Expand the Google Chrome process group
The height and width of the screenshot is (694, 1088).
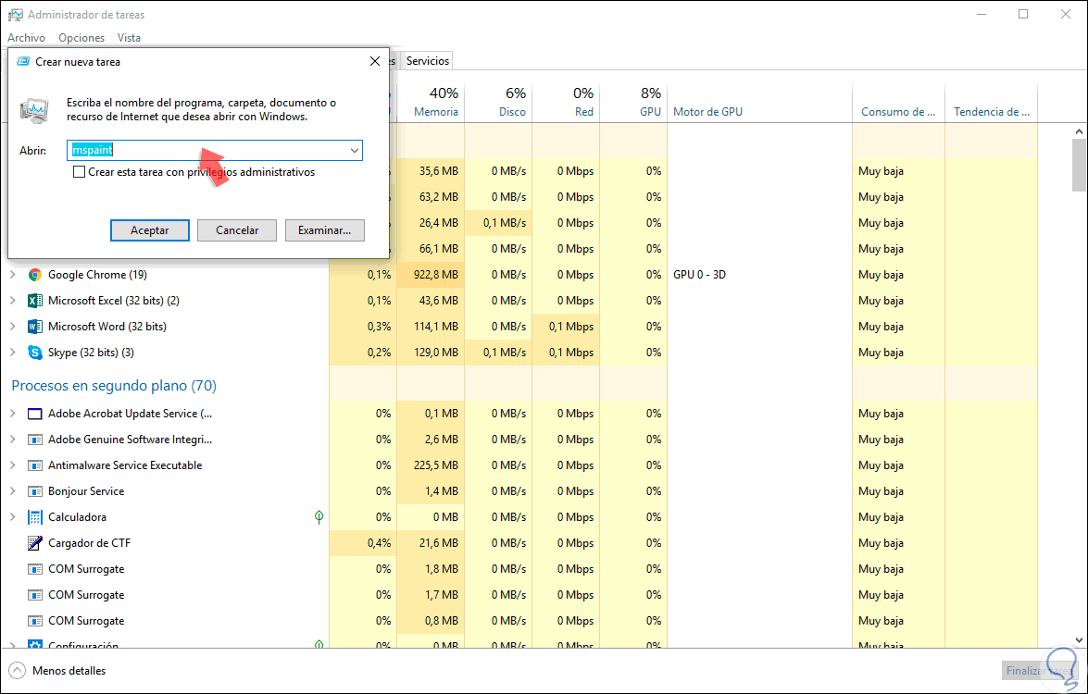pos(13,275)
